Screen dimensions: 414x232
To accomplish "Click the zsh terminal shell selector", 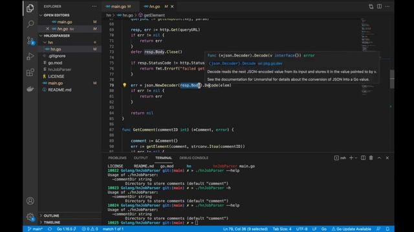I will tap(340, 158).
